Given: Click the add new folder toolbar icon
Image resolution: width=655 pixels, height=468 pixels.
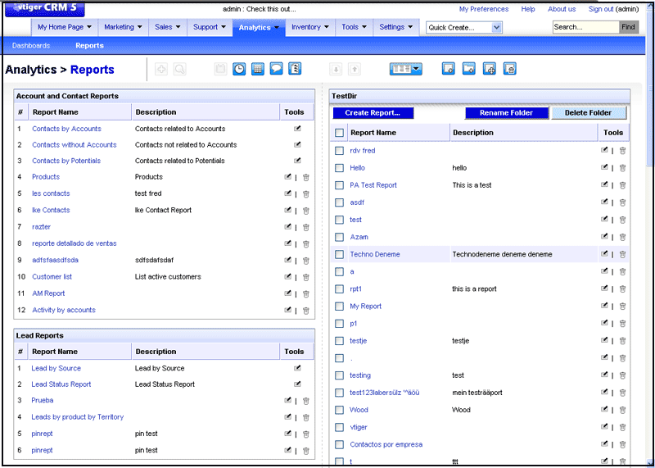Looking at the screenshot, I should click(469, 69).
